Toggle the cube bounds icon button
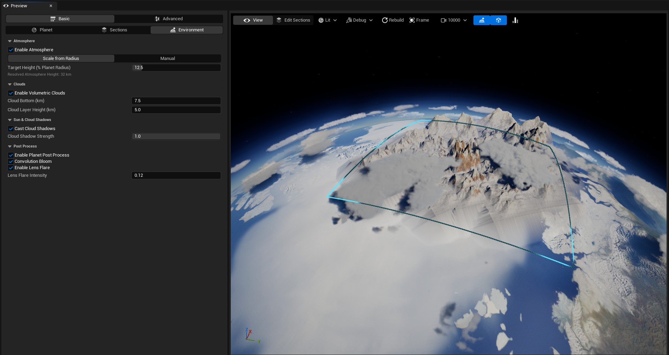The height and width of the screenshot is (355, 669). tap(499, 20)
